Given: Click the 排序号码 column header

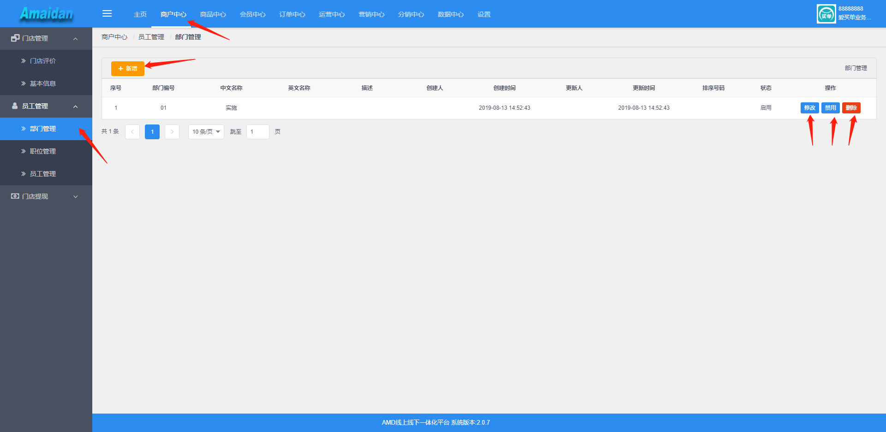Looking at the screenshot, I should pyautogui.click(x=713, y=88).
